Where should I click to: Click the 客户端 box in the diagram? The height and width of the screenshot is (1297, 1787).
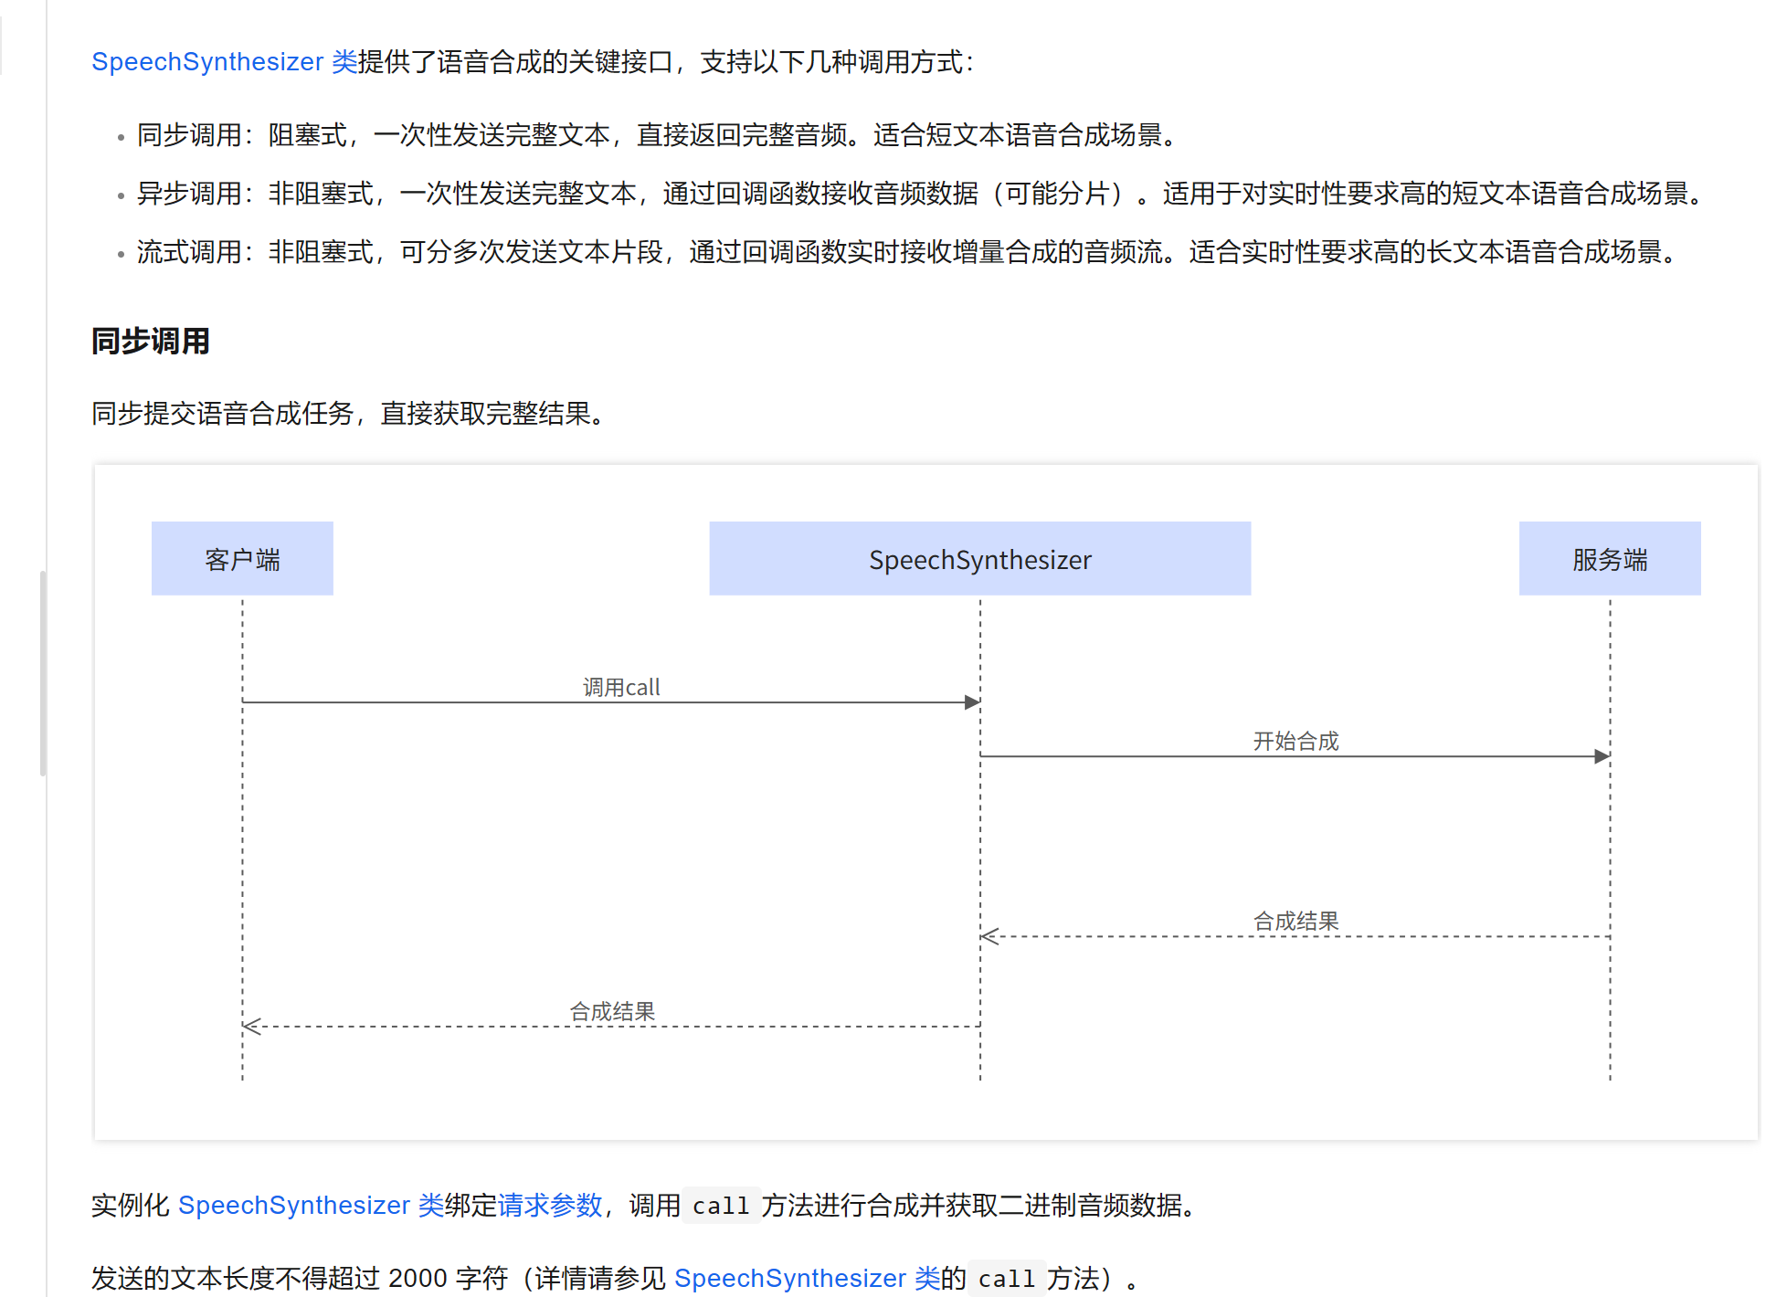click(x=242, y=559)
